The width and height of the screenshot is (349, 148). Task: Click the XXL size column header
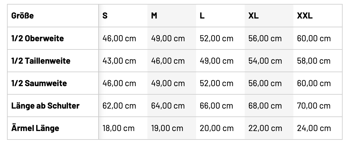point(305,16)
